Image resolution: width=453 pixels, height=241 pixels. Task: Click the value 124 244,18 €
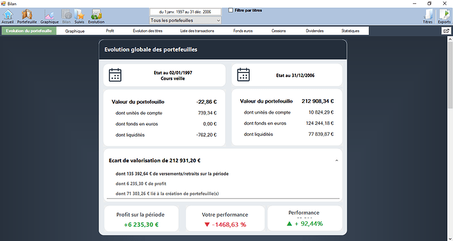pyautogui.click(x=320, y=123)
